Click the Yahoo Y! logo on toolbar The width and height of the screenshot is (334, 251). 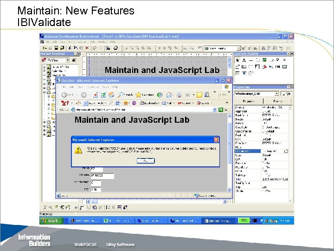tap(64, 103)
